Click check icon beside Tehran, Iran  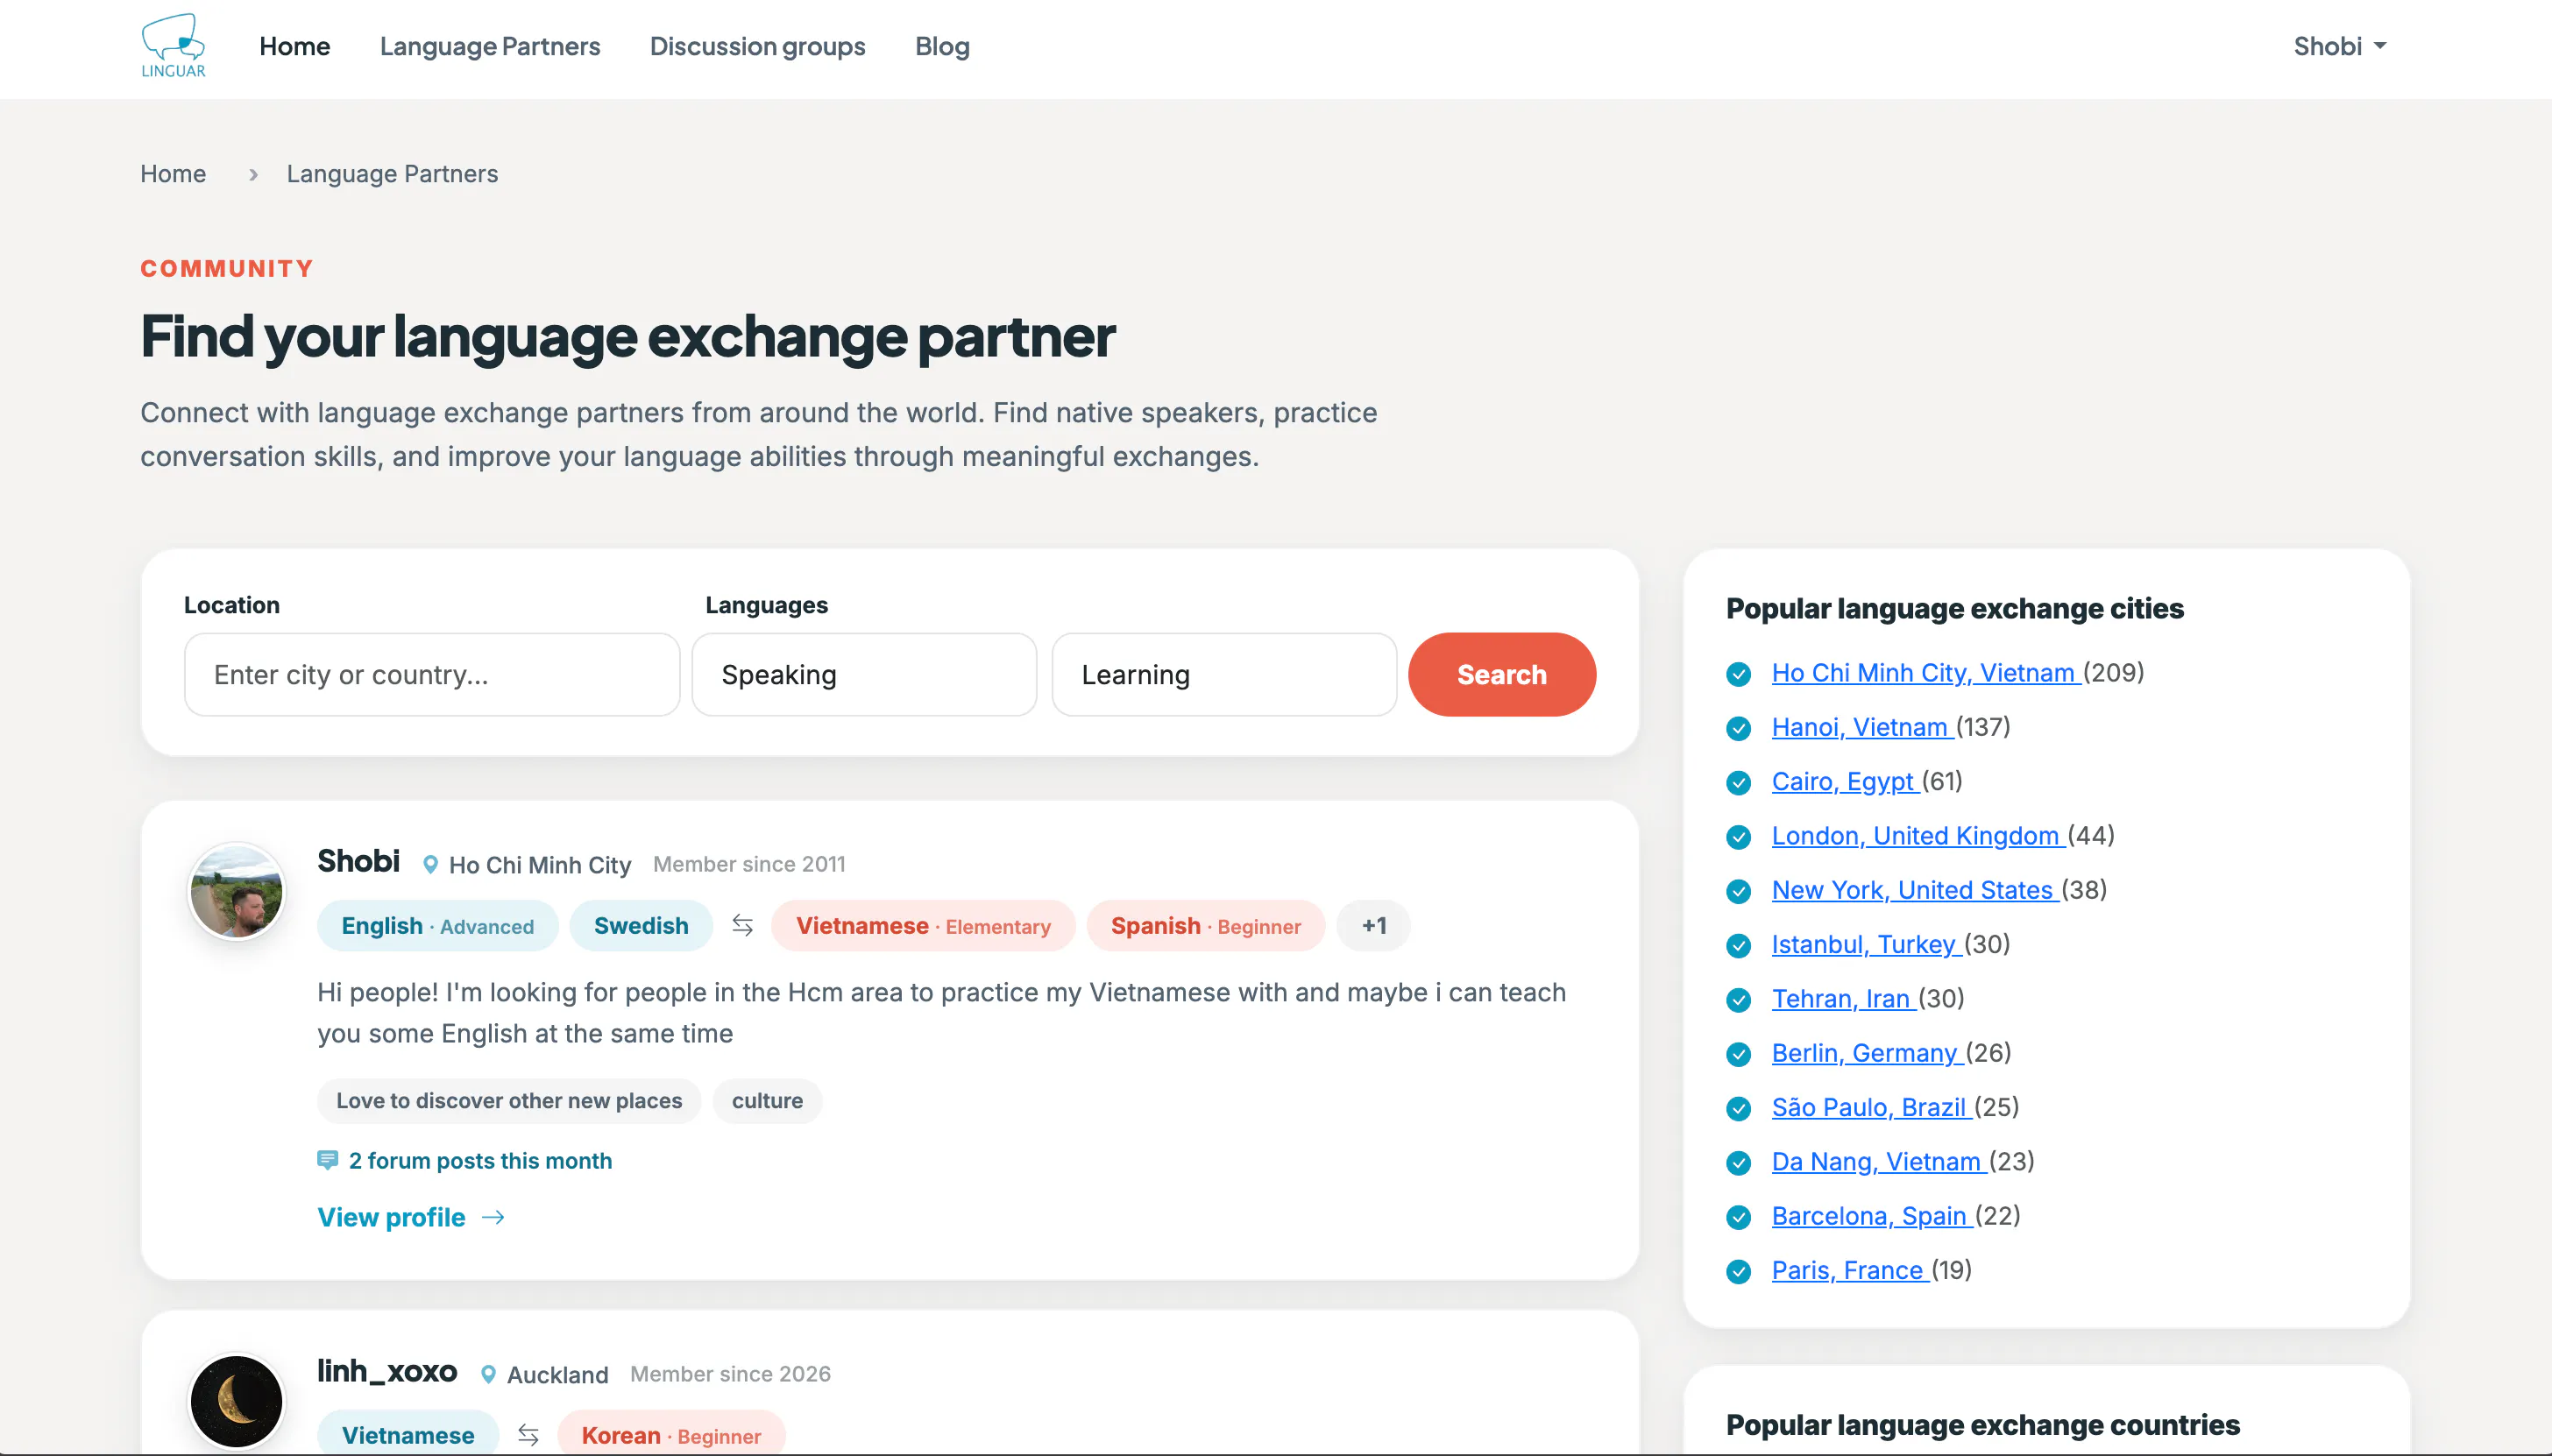1739,1000
